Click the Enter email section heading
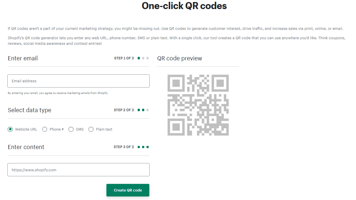Viewport: 356px width, 200px height. (x=23, y=58)
